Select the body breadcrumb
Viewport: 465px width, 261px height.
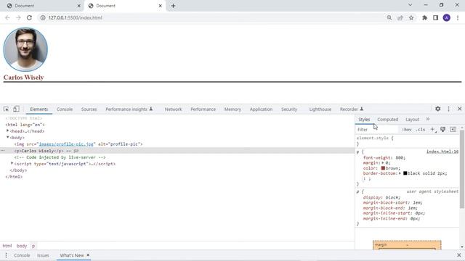pos(22,246)
